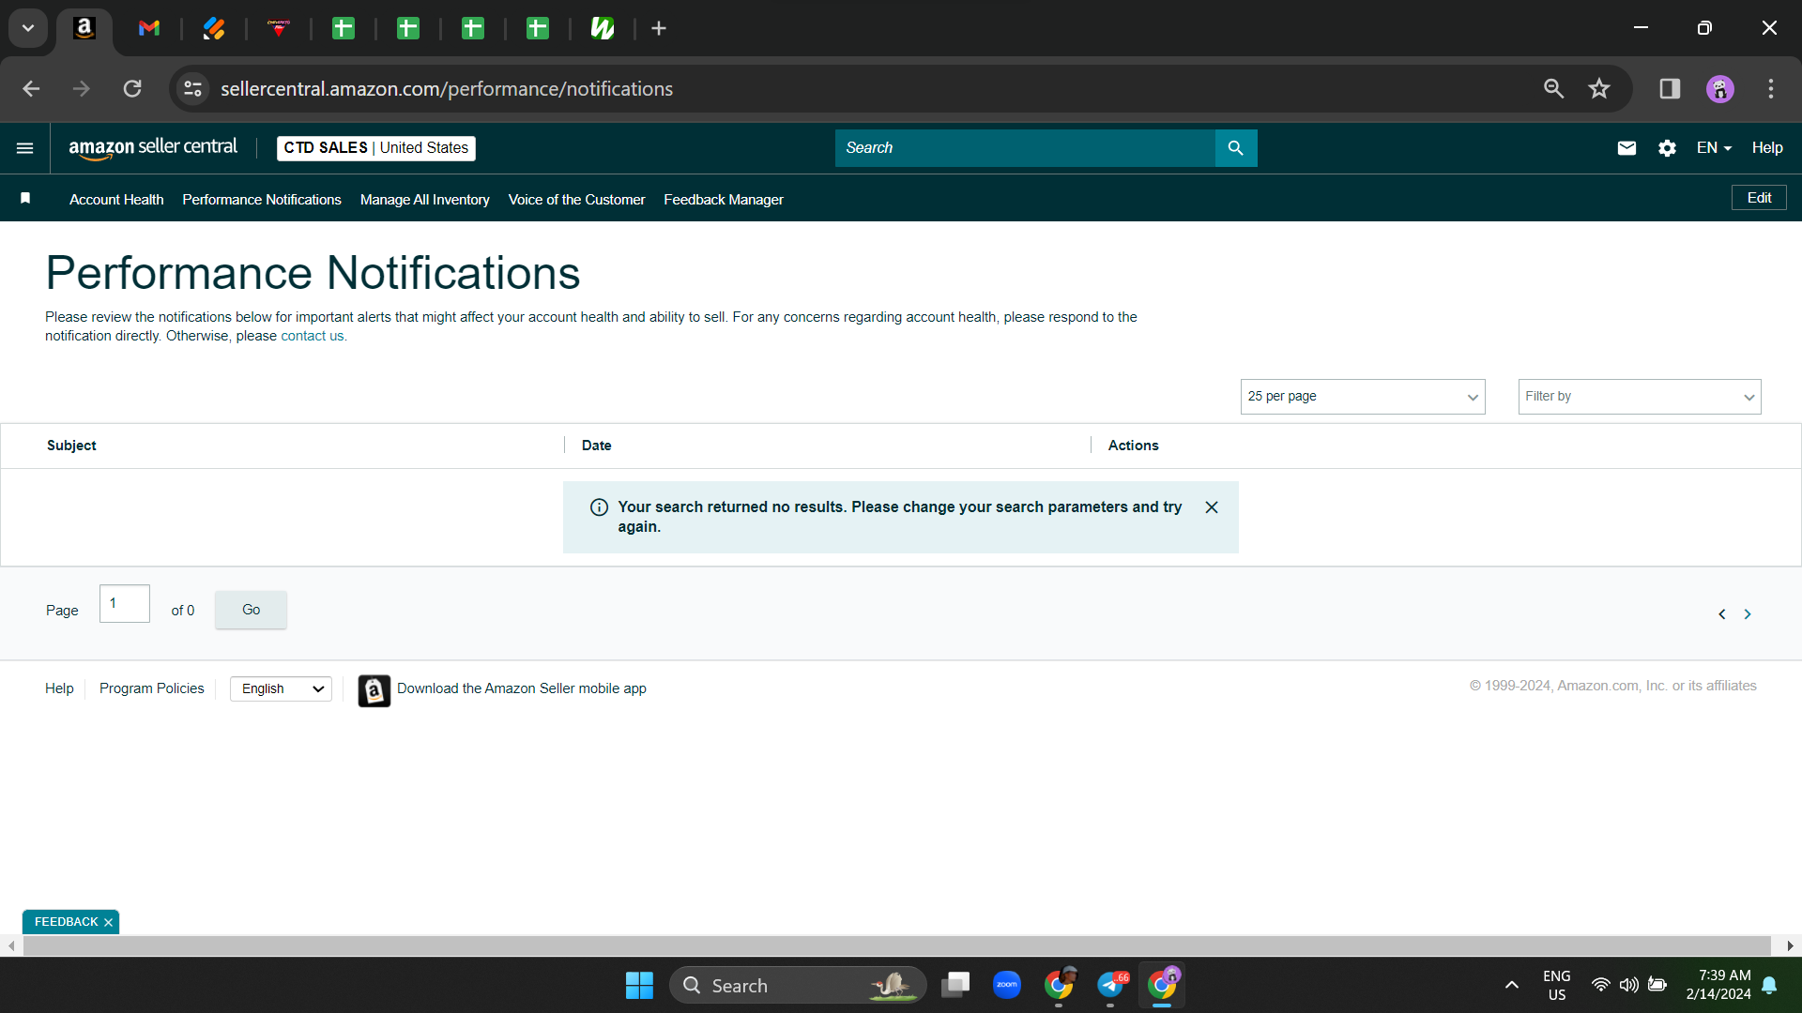The width and height of the screenshot is (1802, 1013).
Task: Open Program Policies link
Action: (x=151, y=688)
